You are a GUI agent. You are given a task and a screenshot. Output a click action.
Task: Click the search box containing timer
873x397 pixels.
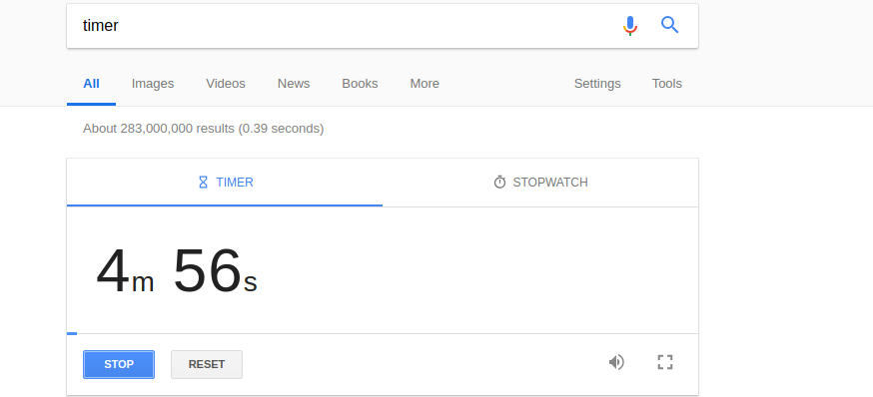346,26
